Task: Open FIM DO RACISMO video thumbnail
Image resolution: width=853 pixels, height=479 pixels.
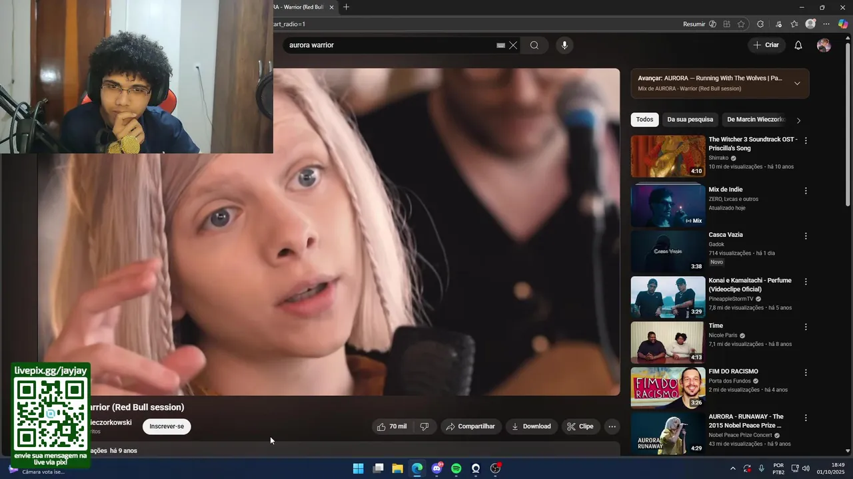Action: (668, 388)
